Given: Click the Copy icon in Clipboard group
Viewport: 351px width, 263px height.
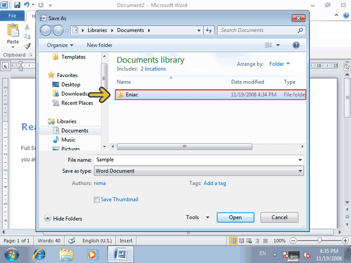Looking at the screenshot, I should coord(27,36).
